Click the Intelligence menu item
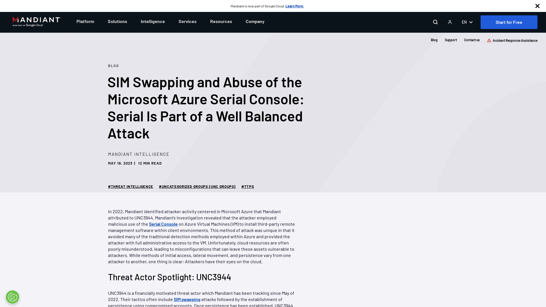The height and width of the screenshot is (307, 546). [x=153, y=21]
